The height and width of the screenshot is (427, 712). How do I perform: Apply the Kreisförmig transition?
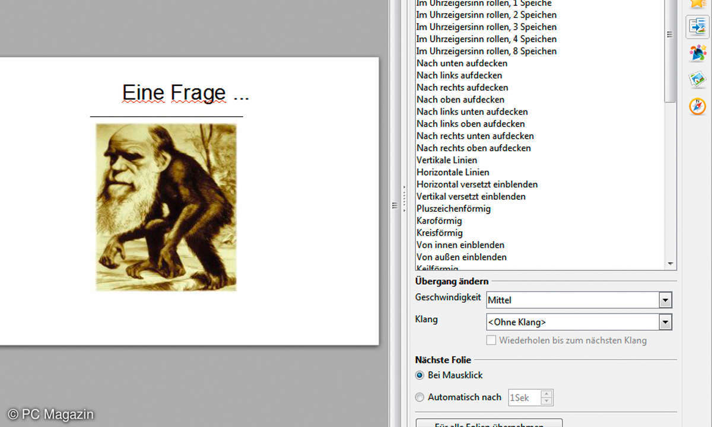440,232
